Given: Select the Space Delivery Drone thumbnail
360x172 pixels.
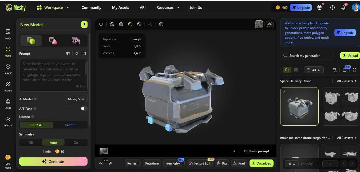Looking at the screenshot, I should 299,106.
